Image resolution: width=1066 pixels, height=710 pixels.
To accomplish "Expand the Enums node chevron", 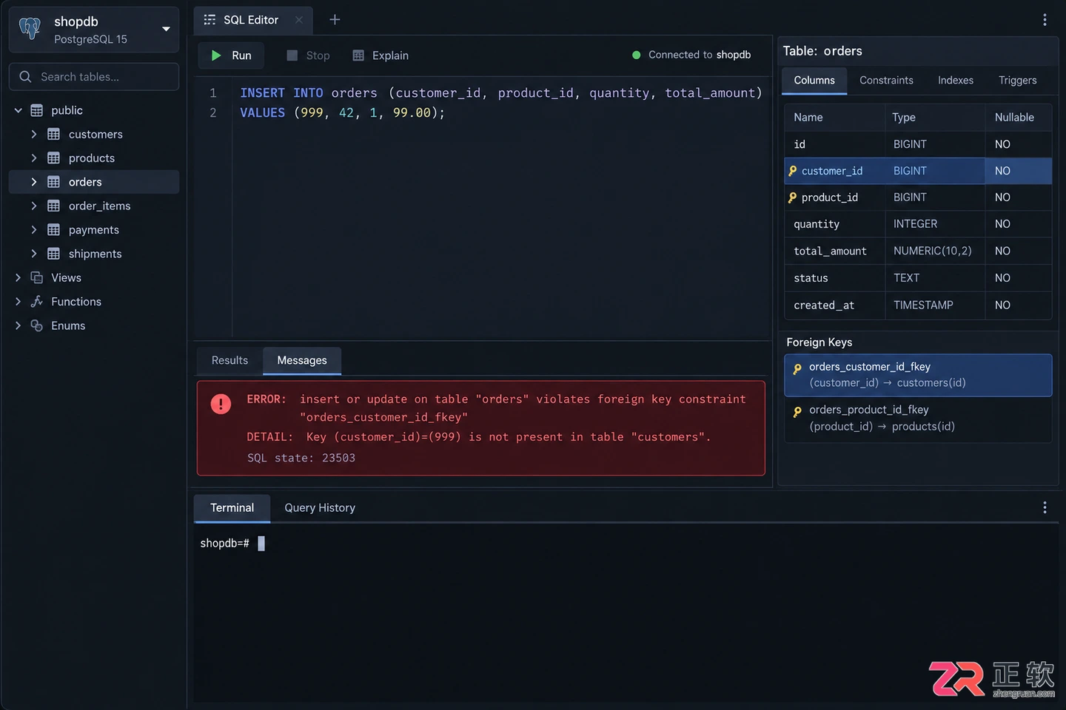I will (19, 325).
